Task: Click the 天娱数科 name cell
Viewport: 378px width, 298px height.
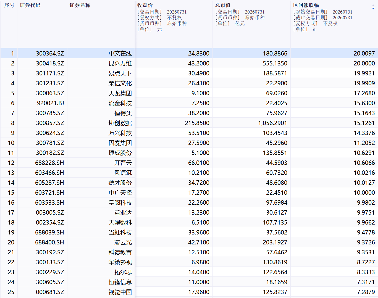Action: tap(120, 222)
